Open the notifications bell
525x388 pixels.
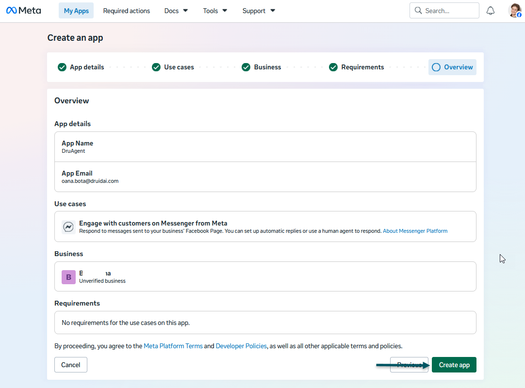tap(490, 11)
